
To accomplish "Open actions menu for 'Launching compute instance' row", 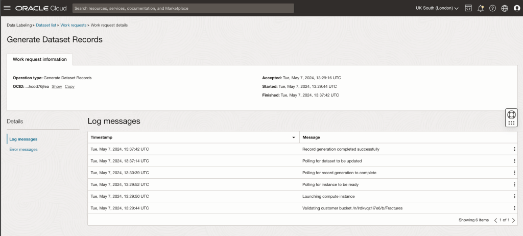I will click(514, 196).
